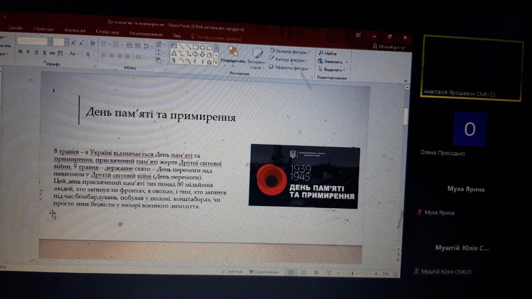Screen dimensions: 532x299
Task: Increase font size with large A icon
Action: pos(73,43)
